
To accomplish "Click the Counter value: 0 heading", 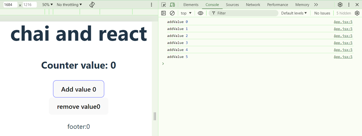I will [78, 65].
